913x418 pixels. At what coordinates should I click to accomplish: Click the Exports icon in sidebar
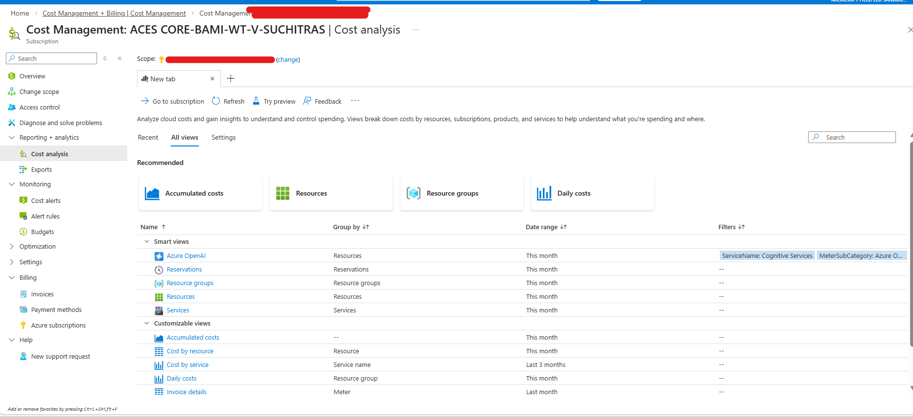pyautogui.click(x=23, y=169)
